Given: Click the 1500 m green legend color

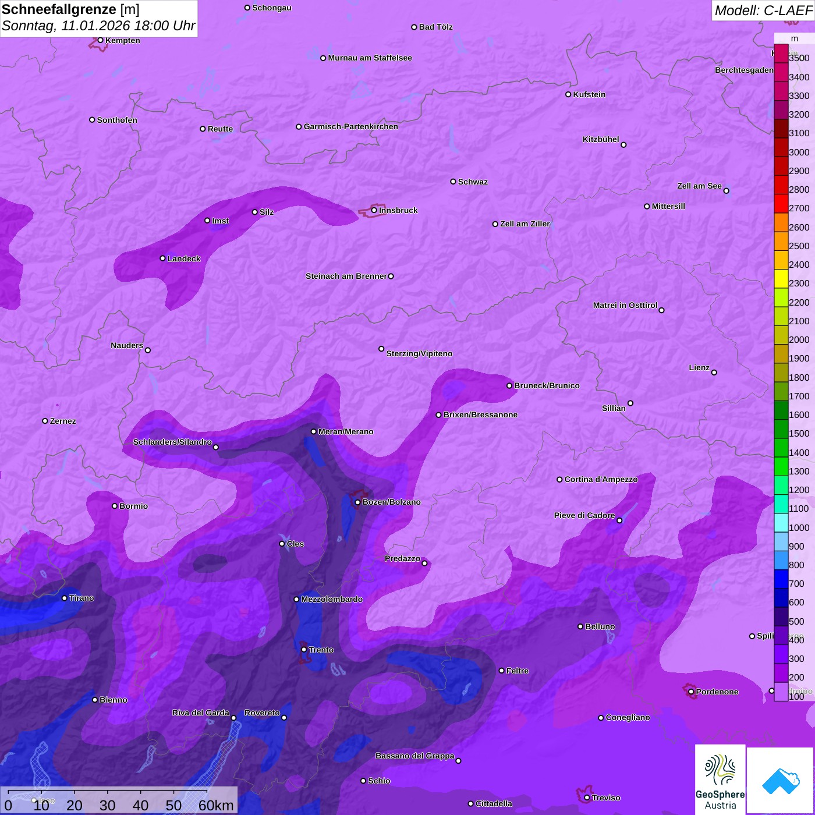Looking at the screenshot, I should 781,429.
